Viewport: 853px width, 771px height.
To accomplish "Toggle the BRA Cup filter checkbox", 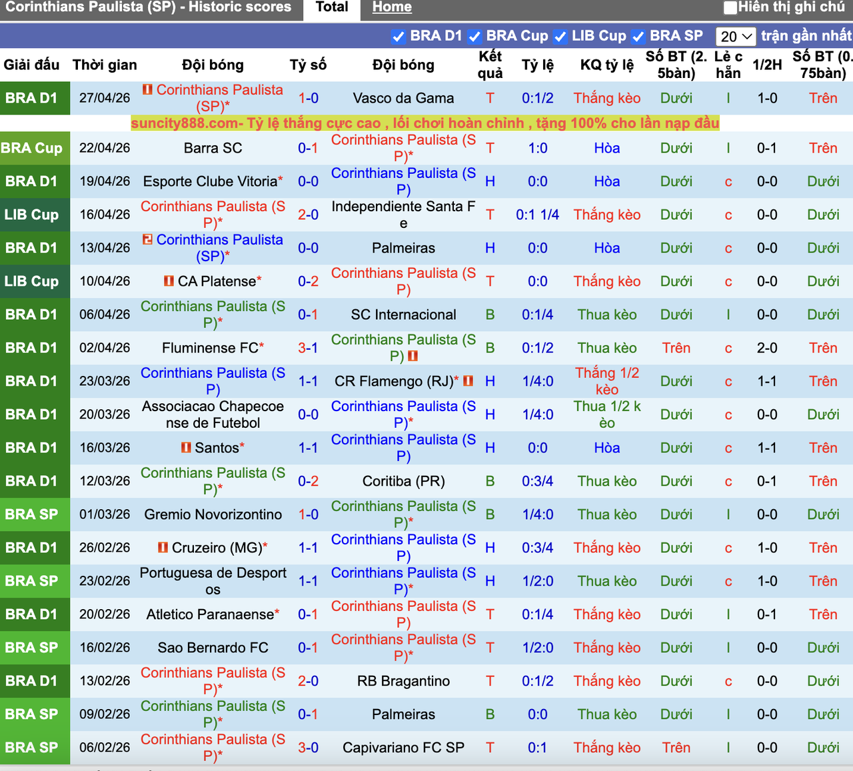I will coord(474,37).
